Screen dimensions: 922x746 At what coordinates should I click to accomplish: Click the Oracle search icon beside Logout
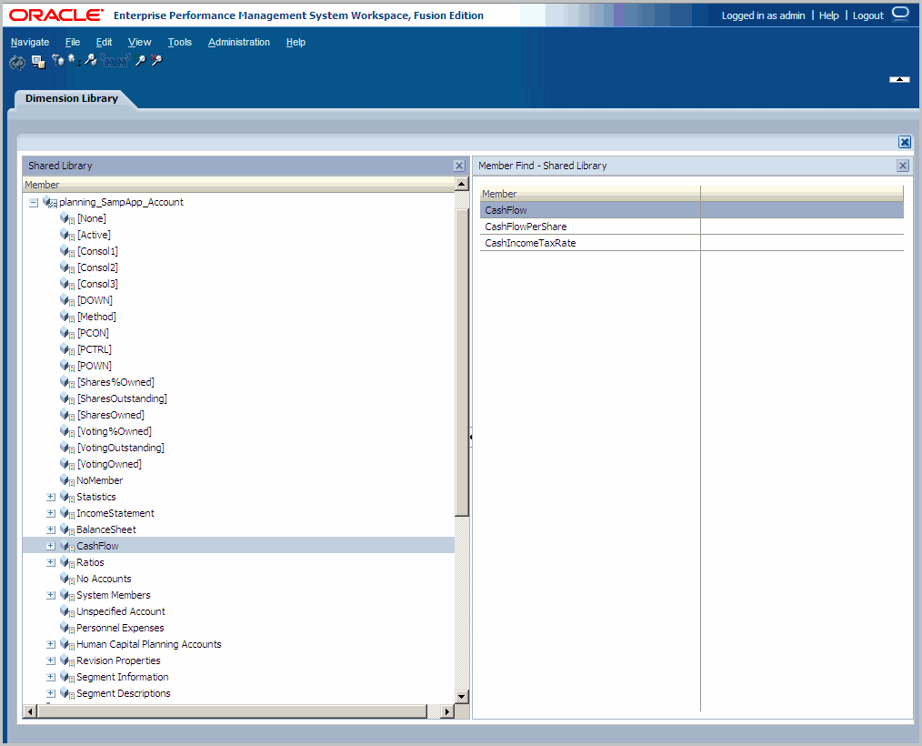coord(900,14)
